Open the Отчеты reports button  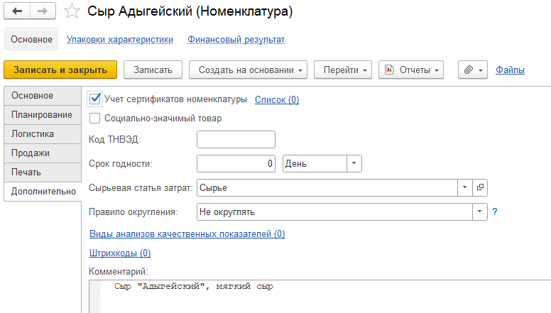pos(411,70)
